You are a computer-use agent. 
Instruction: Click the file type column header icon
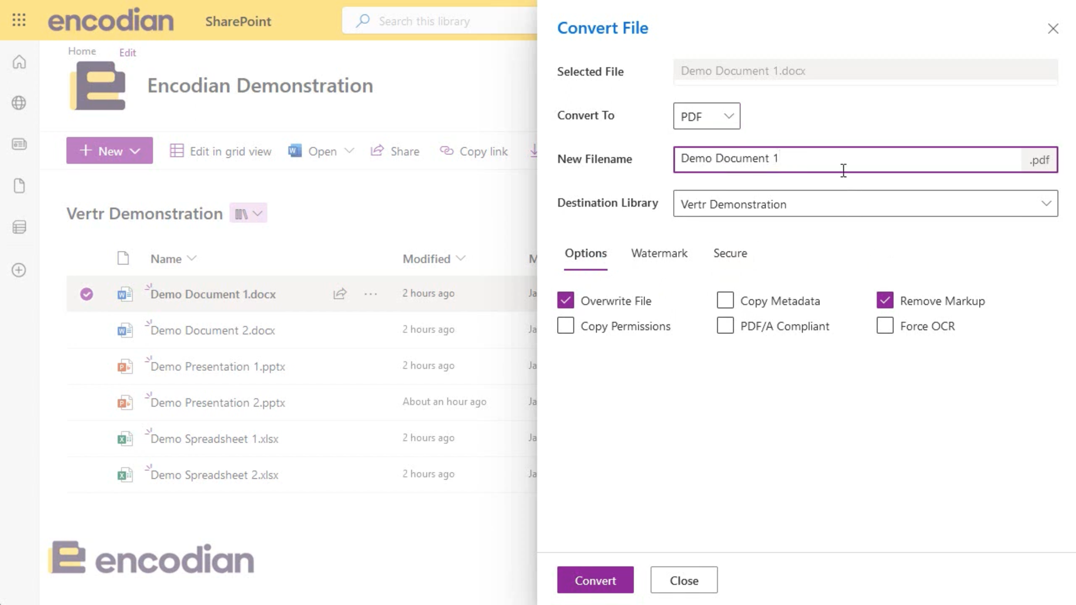click(x=123, y=258)
